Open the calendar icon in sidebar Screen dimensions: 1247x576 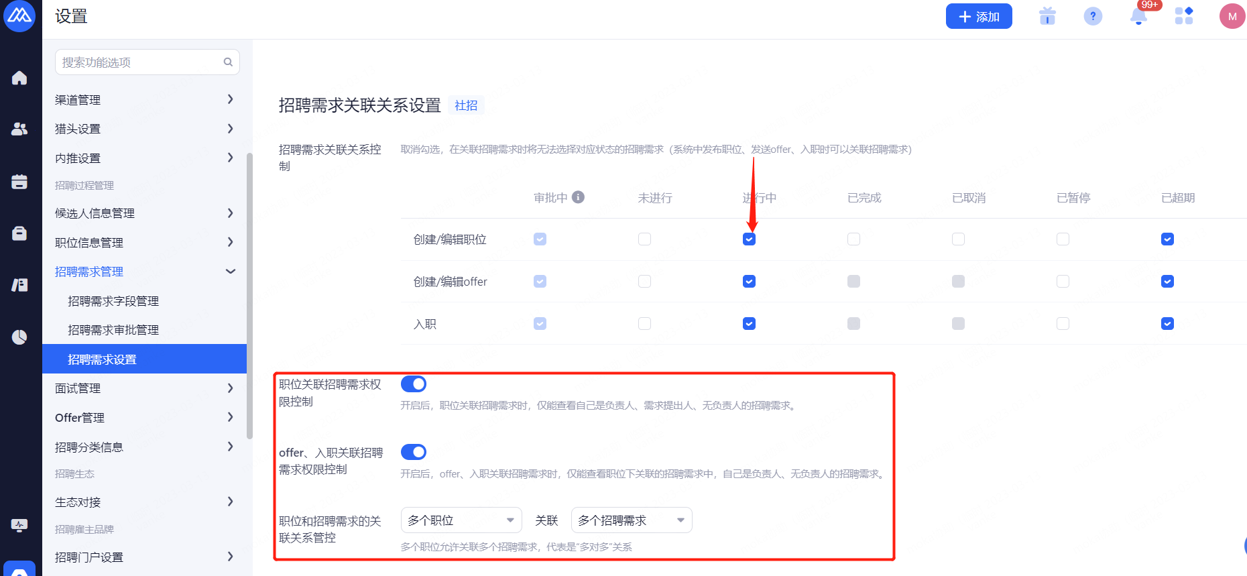click(19, 182)
